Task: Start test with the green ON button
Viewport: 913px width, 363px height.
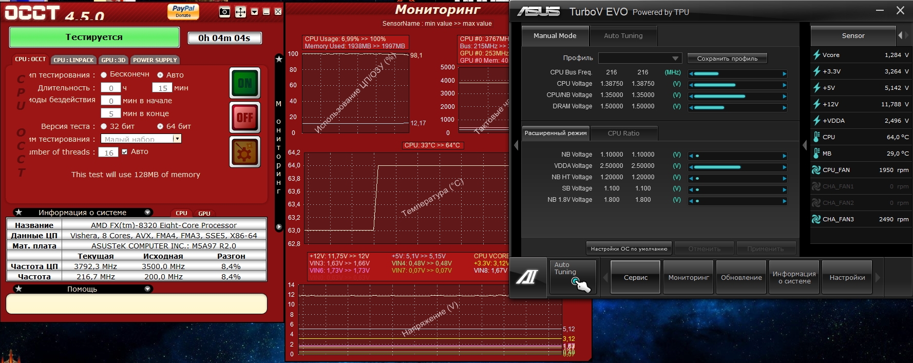Action: [x=245, y=83]
